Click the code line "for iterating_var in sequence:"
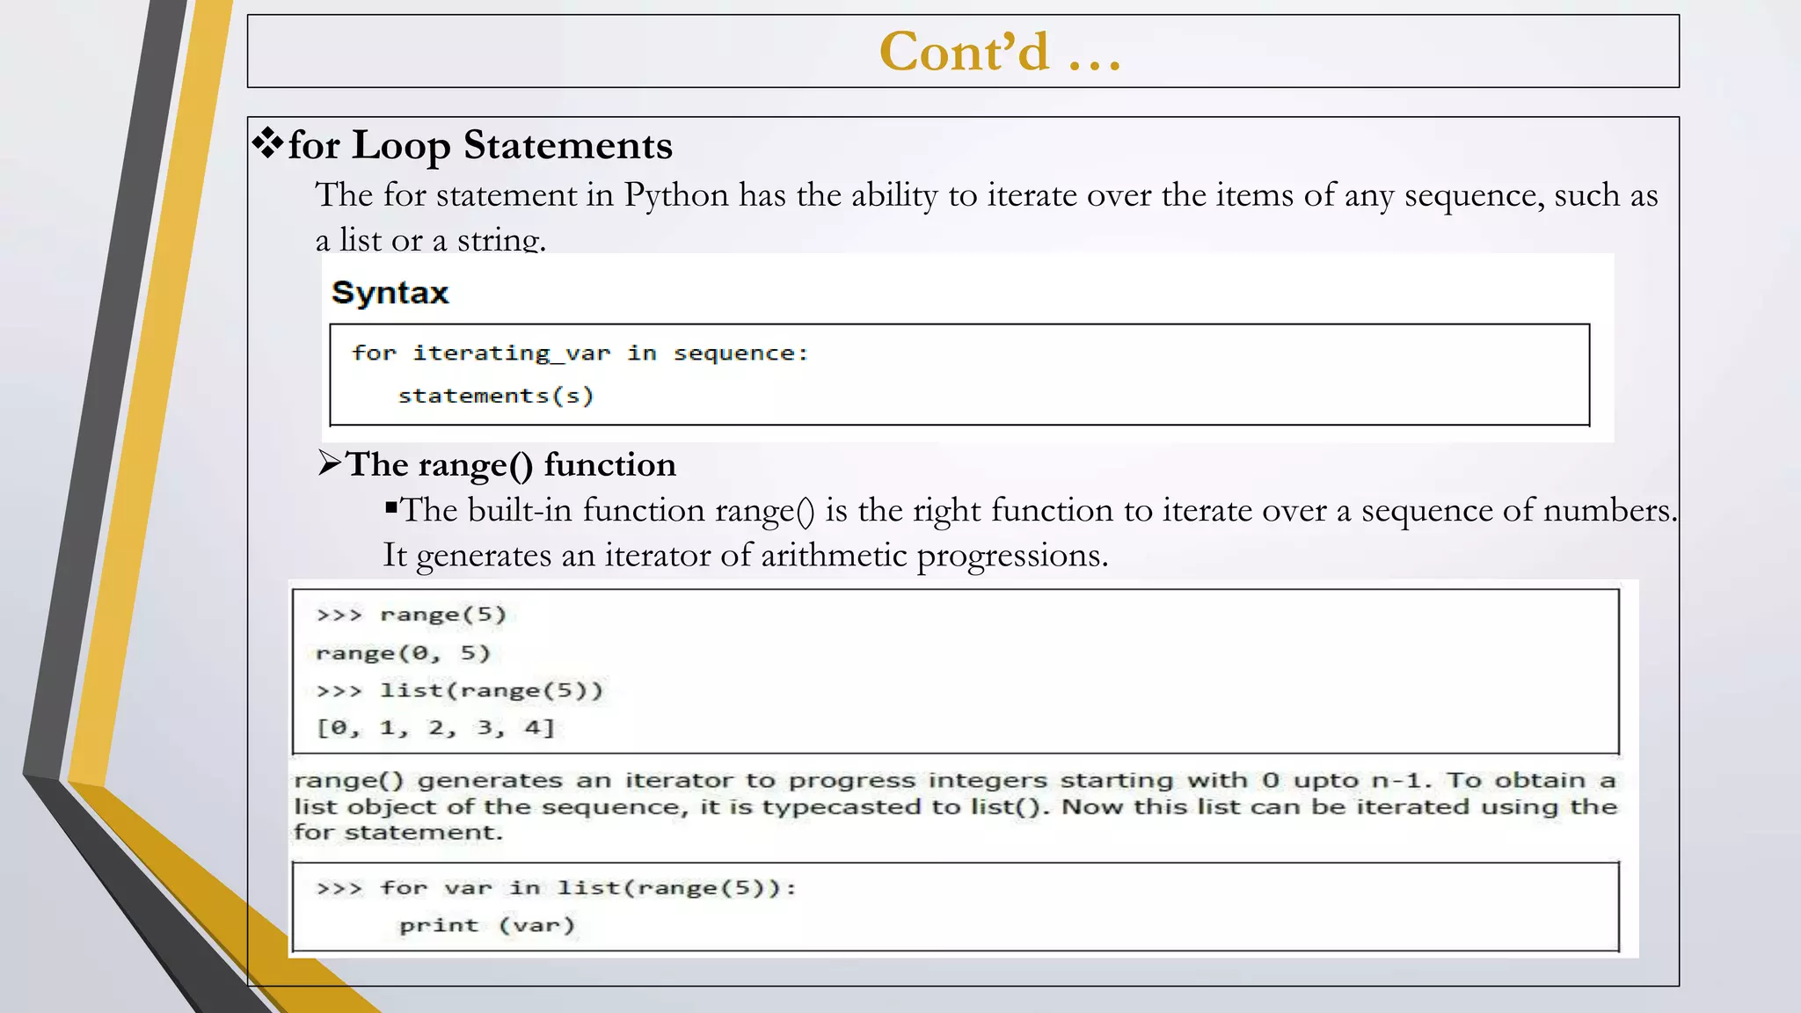The image size is (1801, 1013). point(580,353)
